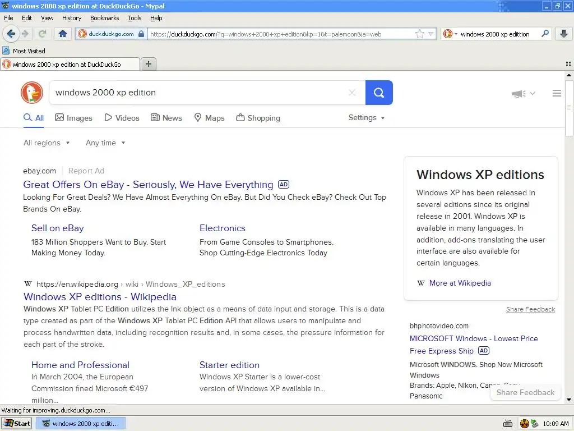Click the tab groups icon on tab bar
574x431 pixels.
568,64
